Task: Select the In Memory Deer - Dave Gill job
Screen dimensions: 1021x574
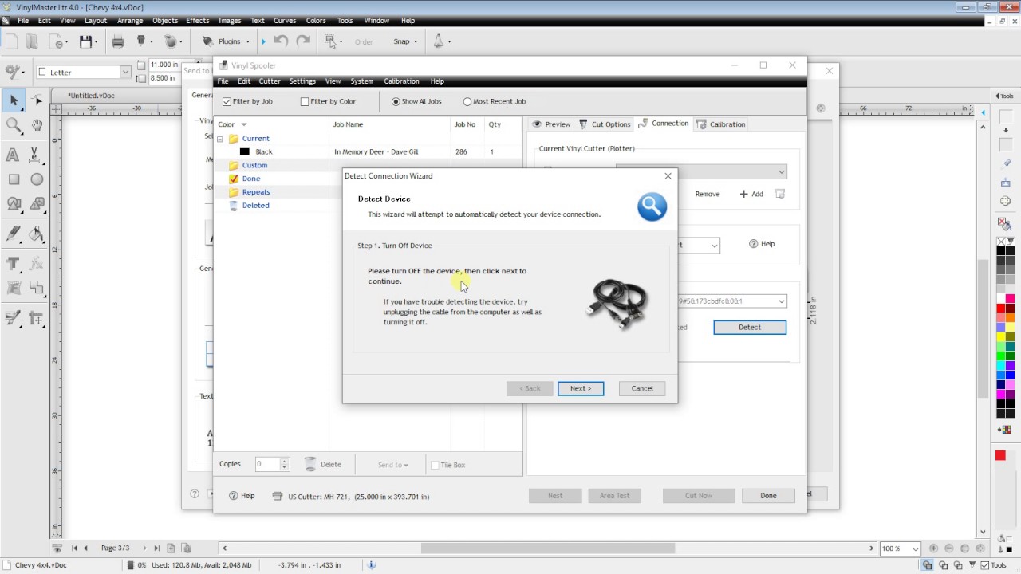Action: 376,151
